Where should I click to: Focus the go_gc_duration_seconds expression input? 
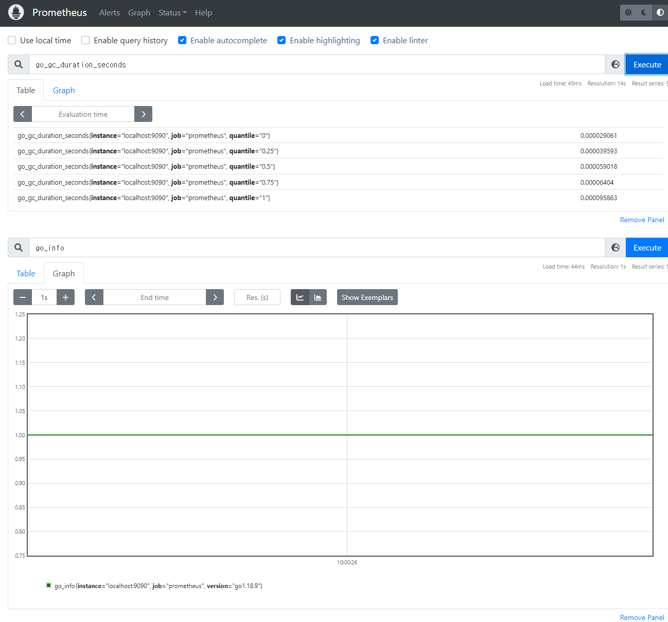(x=317, y=64)
